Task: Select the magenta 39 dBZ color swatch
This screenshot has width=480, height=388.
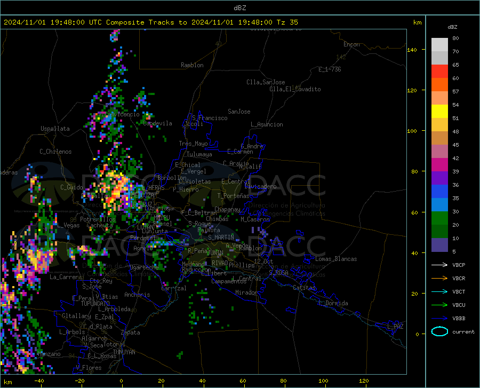Action: 439,165
